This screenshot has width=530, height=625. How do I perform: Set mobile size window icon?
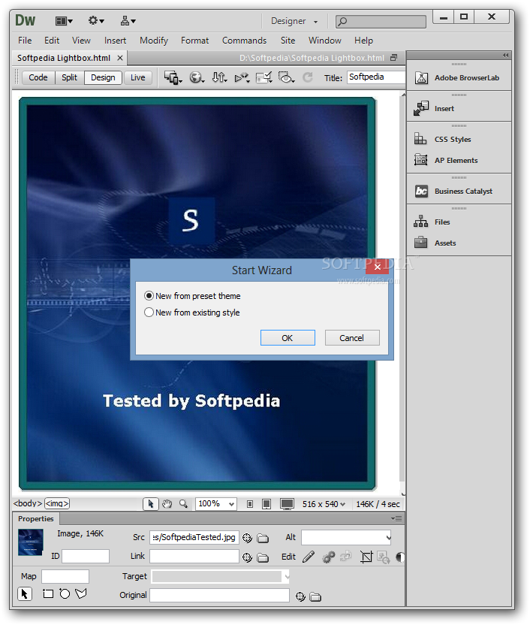click(250, 504)
